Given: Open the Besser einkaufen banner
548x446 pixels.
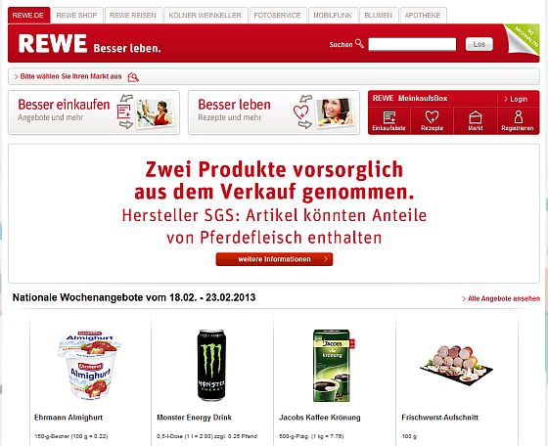Looking at the screenshot, I should (x=94, y=112).
